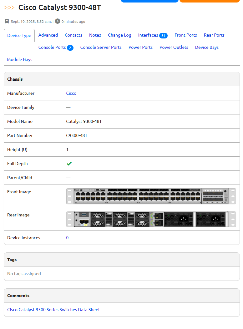Show the Power Outlets tab
243x329 pixels.
(174, 47)
